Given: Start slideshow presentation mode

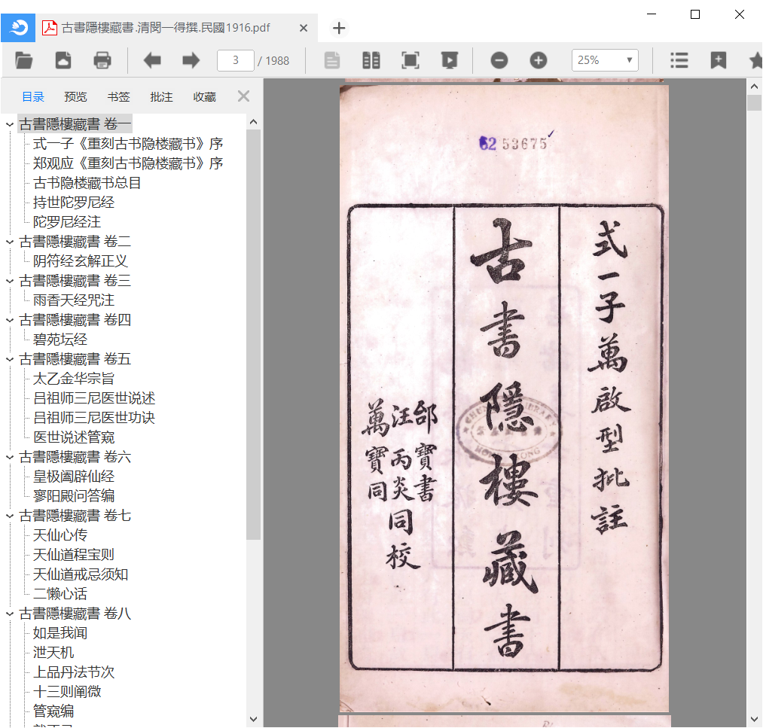Looking at the screenshot, I should (x=450, y=60).
